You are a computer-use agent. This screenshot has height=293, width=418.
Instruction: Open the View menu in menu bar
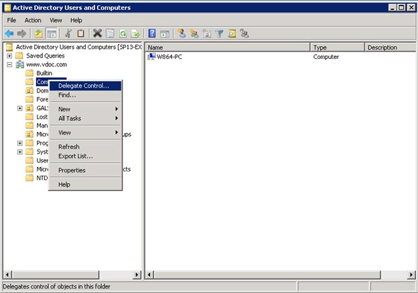(56, 20)
